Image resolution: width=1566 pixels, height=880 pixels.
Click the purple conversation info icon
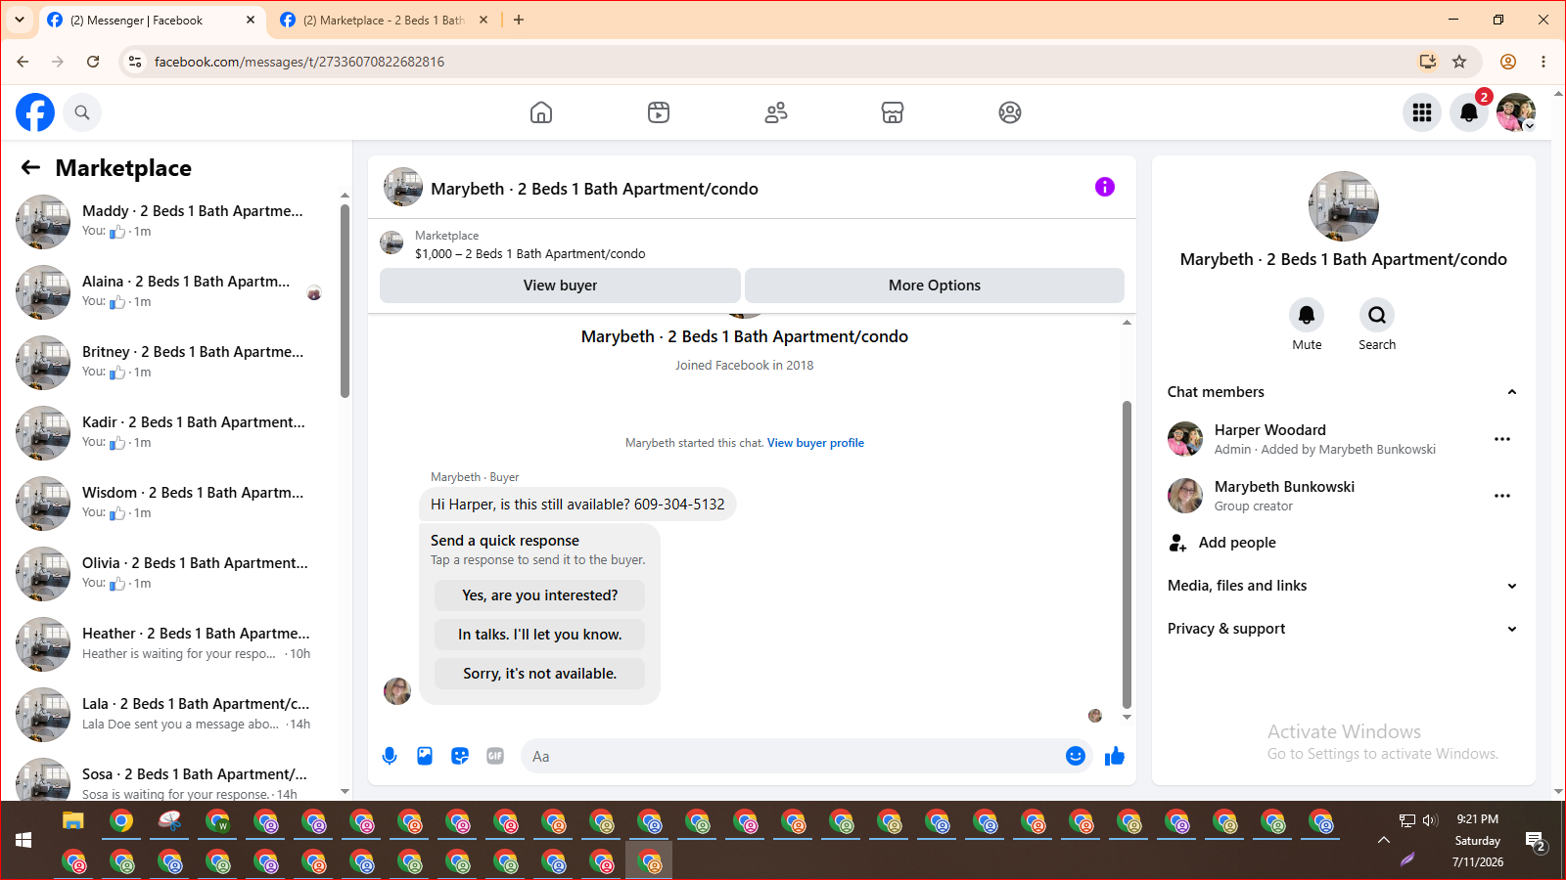tap(1105, 187)
